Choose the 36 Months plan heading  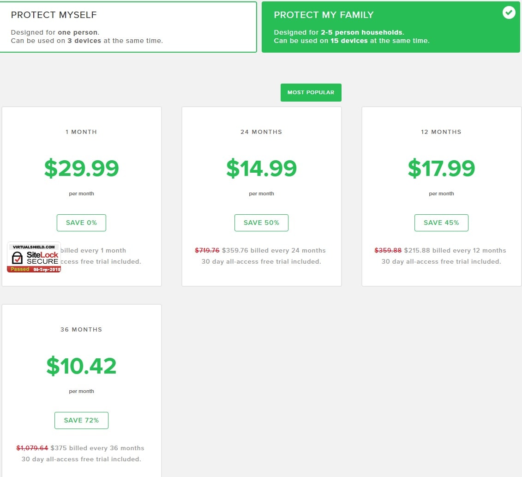pyautogui.click(x=81, y=329)
